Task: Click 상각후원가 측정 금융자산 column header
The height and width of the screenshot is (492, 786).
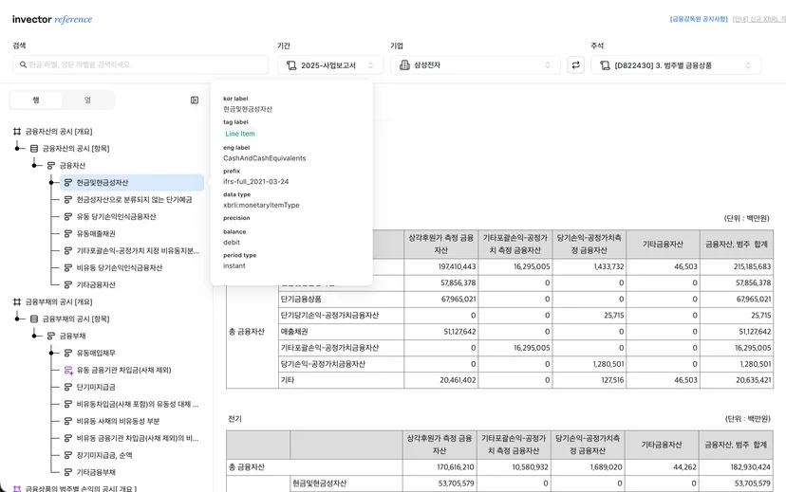Action: coord(440,245)
